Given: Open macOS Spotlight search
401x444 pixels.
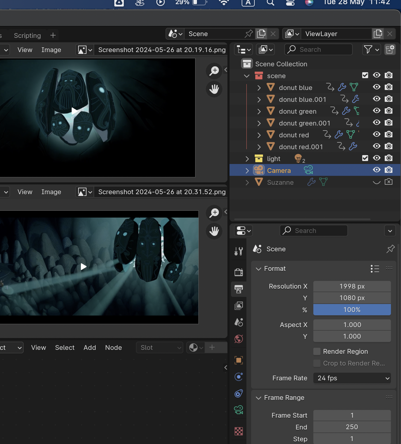Looking at the screenshot, I should click(x=270, y=3).
